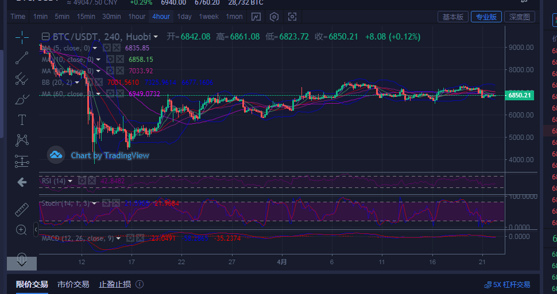Viewport: 557px width, 294px height.
Task: Collapse the left drawing toolbar handle
Action: [x=36, y=229]
